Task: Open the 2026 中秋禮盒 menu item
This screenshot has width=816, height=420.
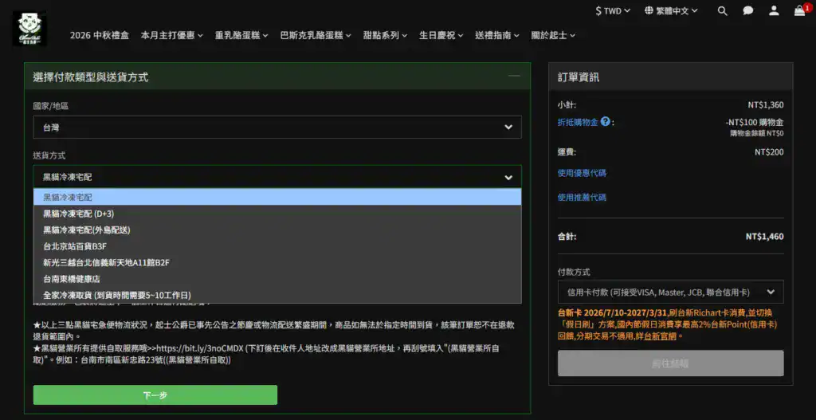Action: coord(100,35)
